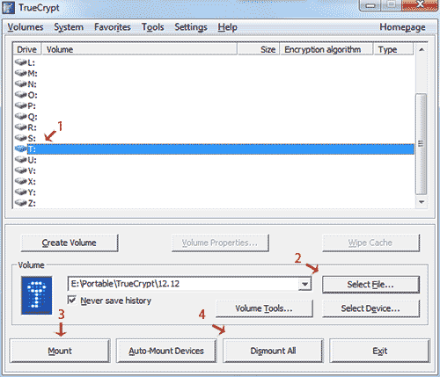Click Auto-Mount Devices button
This screenshot has width=440, height=377.
[166, 351]
